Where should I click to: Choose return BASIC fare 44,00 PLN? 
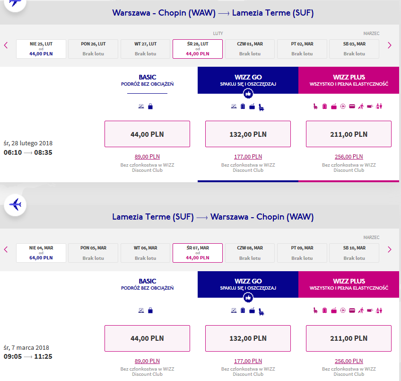(x=148, y=338)
